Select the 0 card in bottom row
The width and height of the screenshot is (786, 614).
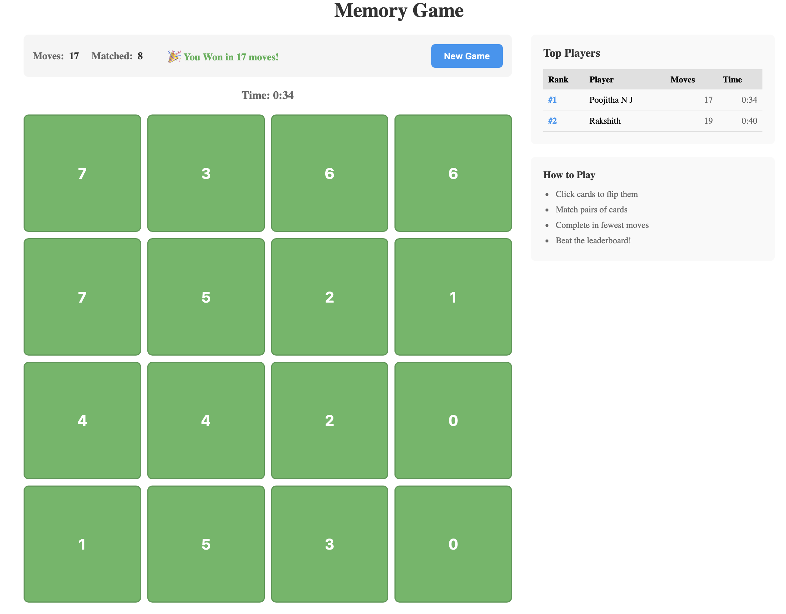453,545
